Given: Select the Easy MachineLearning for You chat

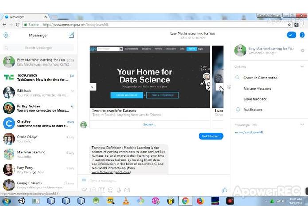Looking at the screenshot, I should tap(39, 62).
